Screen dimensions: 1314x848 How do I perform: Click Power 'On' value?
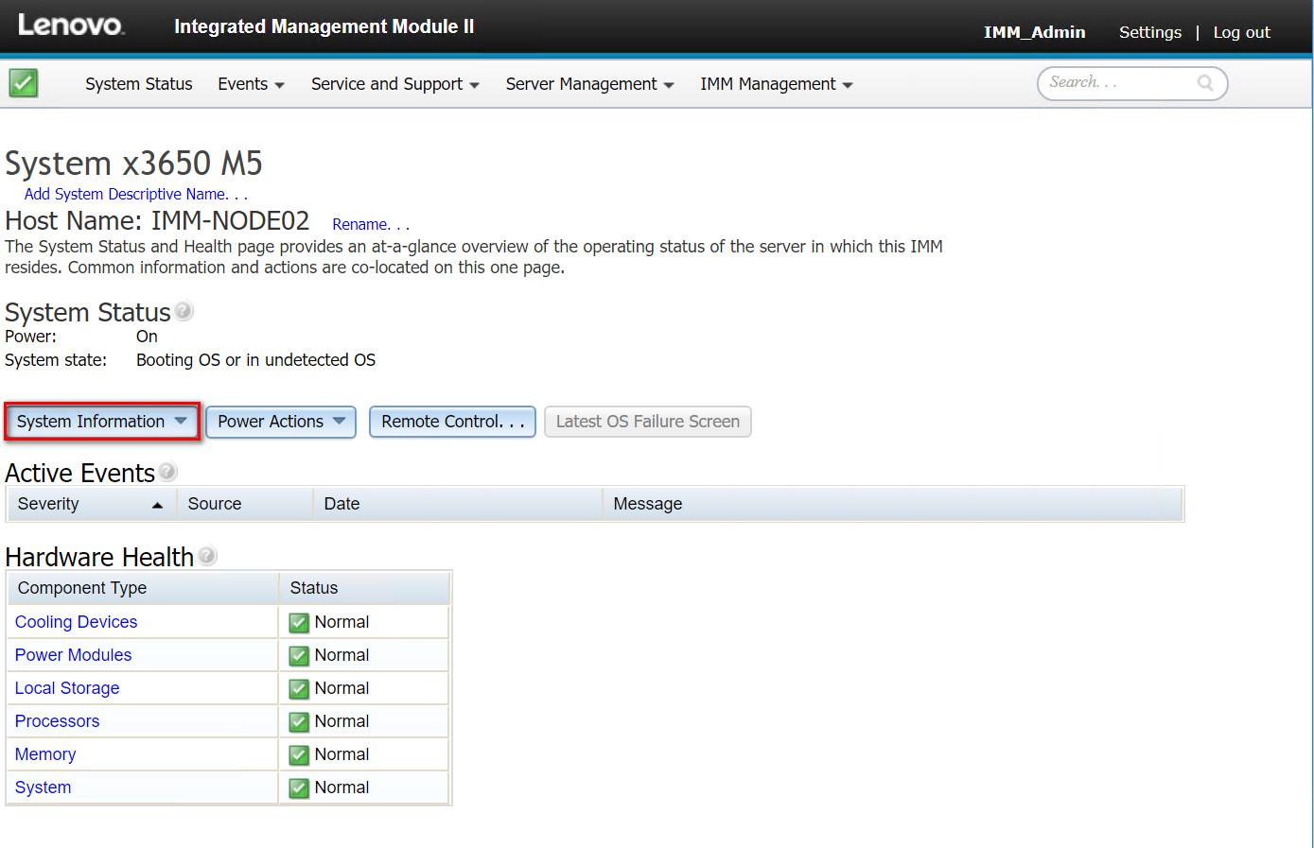[x=147, y=337]
